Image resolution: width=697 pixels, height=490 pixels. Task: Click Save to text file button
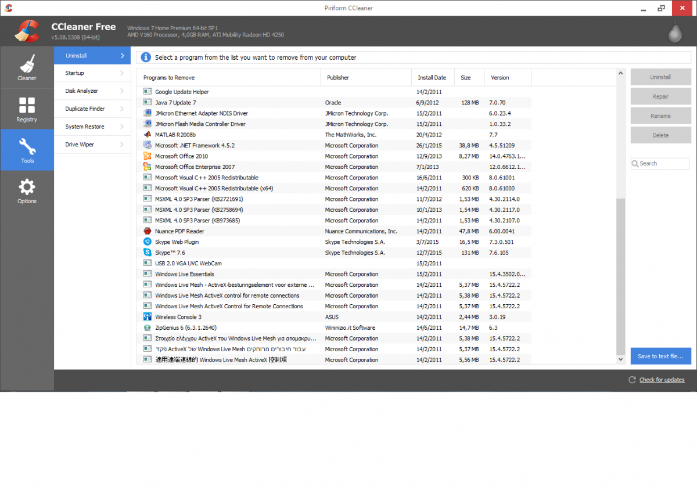pos(660,356)
